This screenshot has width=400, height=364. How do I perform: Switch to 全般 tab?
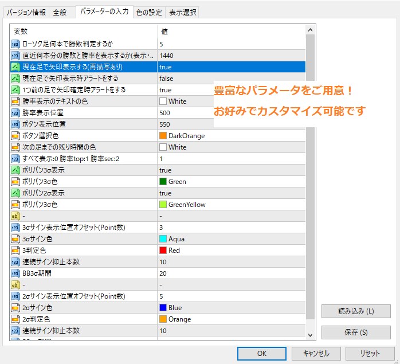point(60,12)
